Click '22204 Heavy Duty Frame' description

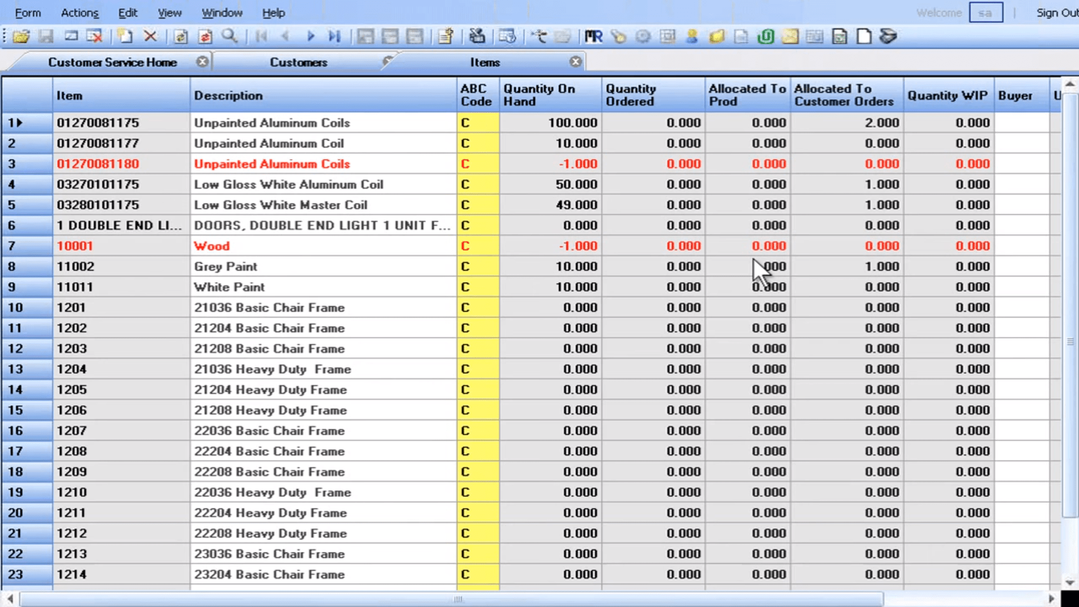point(323,513)
